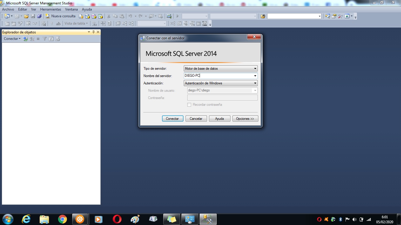The width and height of the screenshot is (401, 225).
Task: Click the Save diskette icon
Action: pyautogui.click(x=33, y=16)
